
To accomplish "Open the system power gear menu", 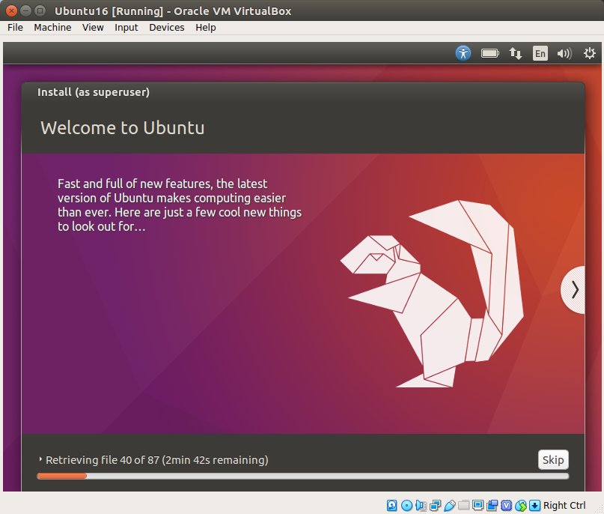I will [589, 53].
